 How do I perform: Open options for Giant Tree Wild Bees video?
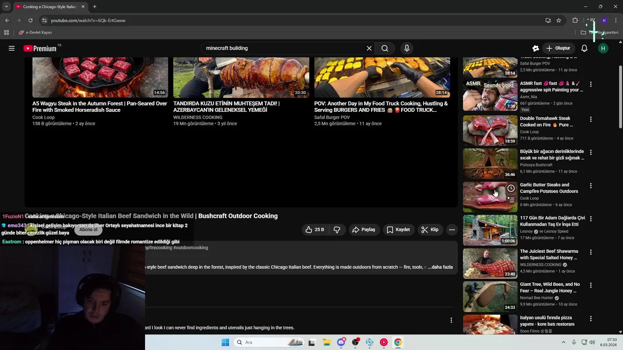point(591,285)
